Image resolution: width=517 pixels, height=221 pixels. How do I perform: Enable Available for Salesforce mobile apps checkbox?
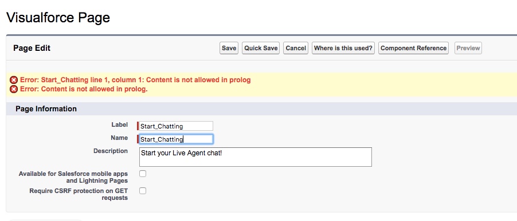click(143, 174)
